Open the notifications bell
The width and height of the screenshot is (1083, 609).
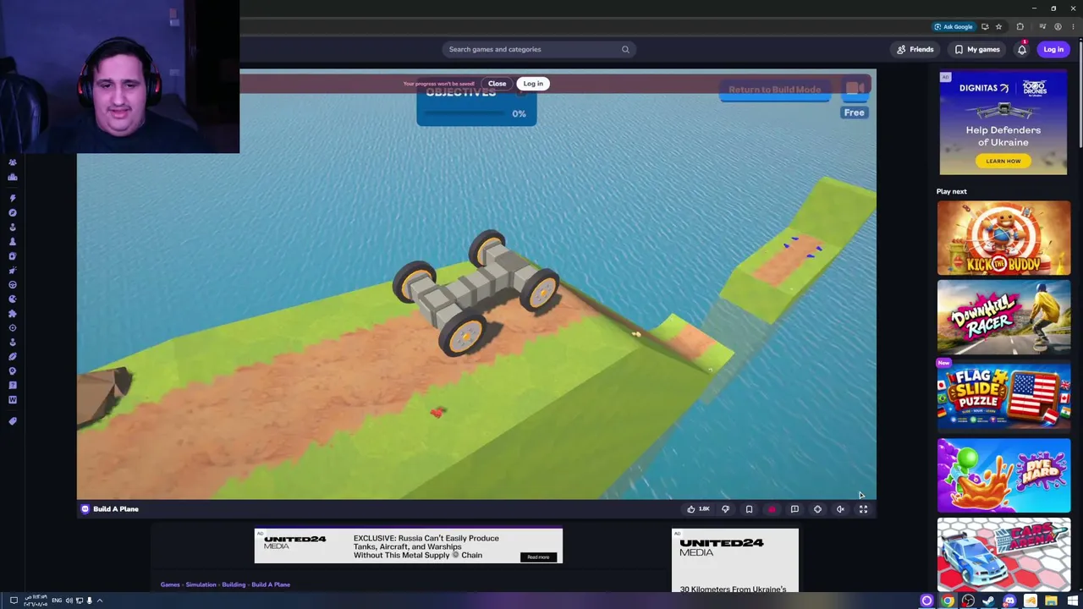[1022, 49]
